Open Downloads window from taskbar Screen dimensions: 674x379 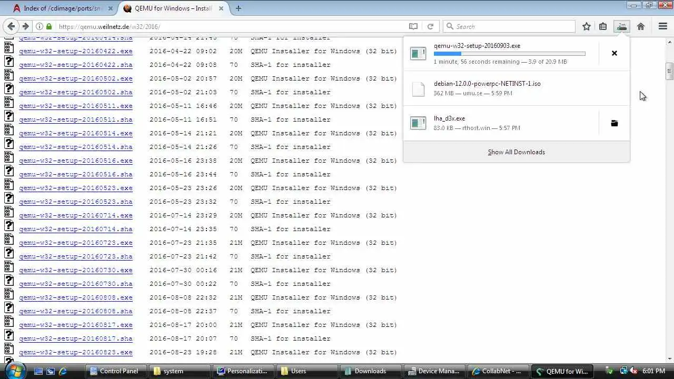pyautogui.click(x=372, y=371)
